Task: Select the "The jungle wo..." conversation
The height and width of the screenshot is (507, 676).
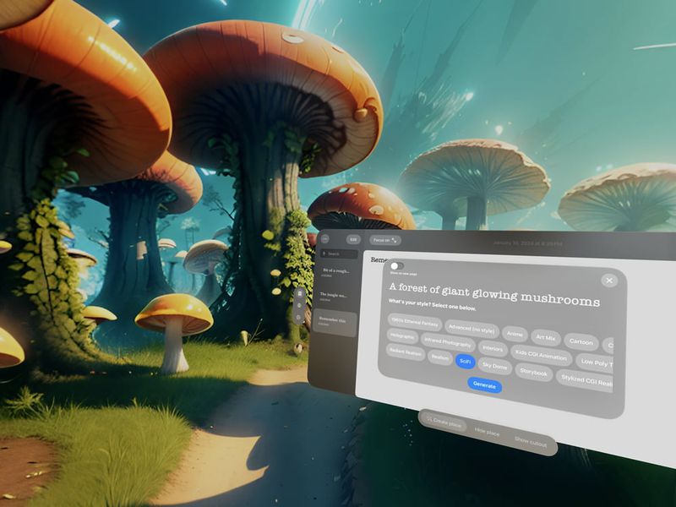Action: point(334,296)
